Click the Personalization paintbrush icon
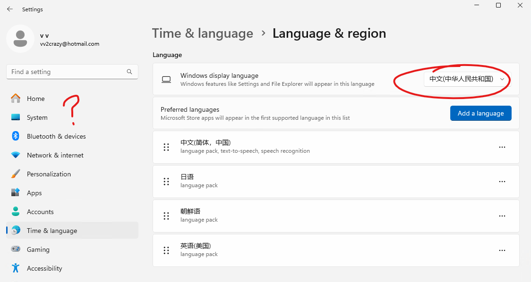 coord(16,174)
